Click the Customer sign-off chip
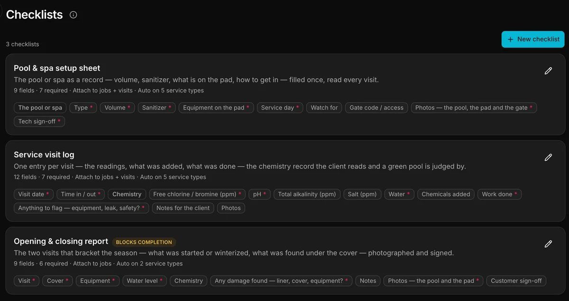This screenshot has width=569, height=301. [516, 281]
